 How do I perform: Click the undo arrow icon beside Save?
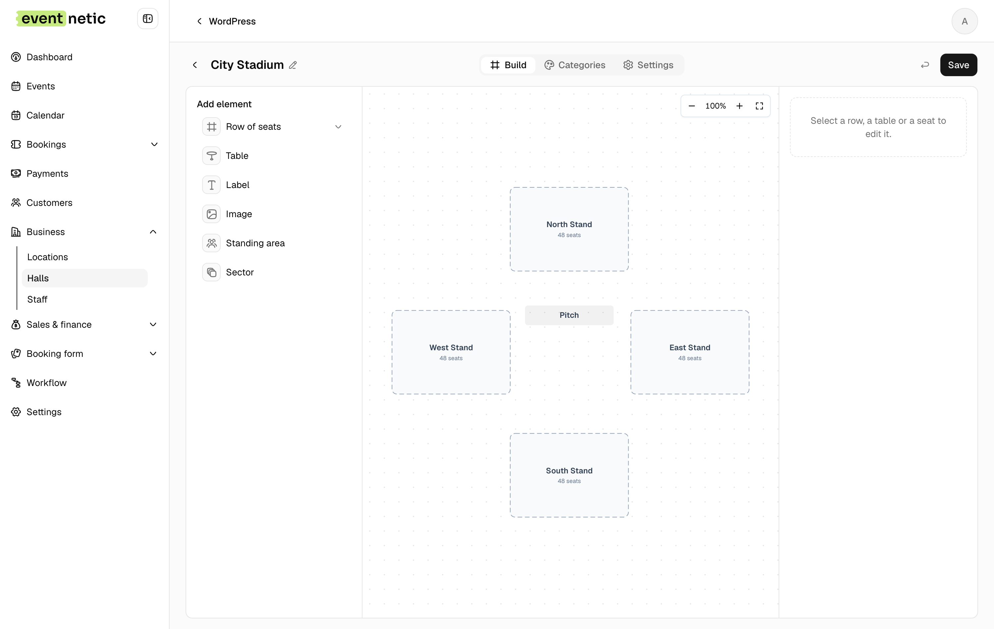click(x=925, y=65)
